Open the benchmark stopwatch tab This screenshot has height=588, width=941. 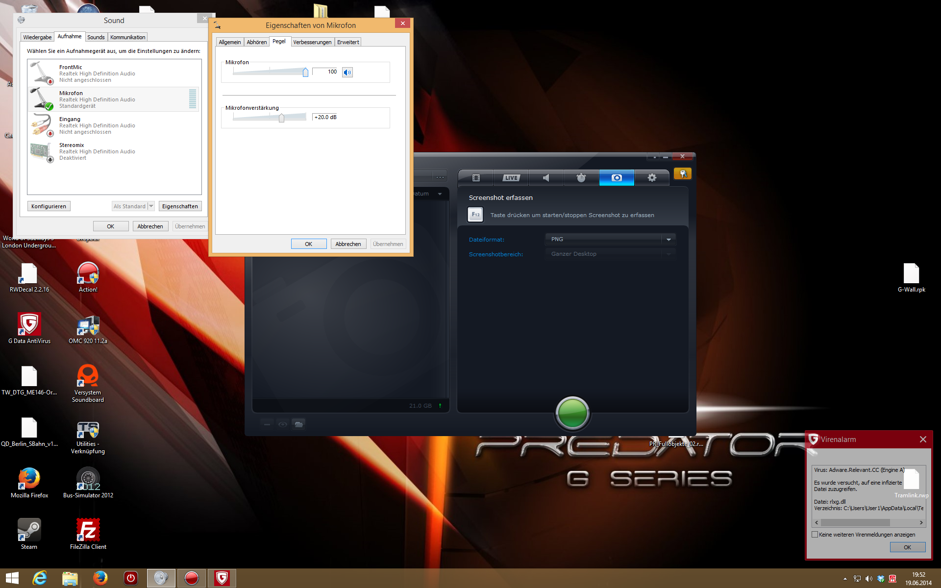[x=581, y=178]
